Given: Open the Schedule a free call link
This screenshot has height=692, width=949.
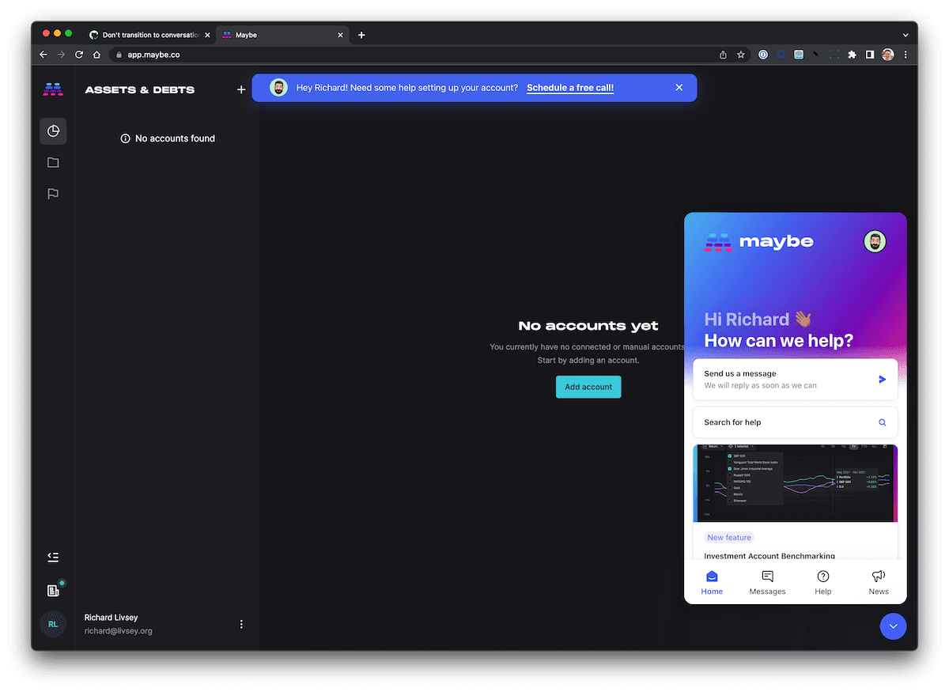Looking at the screenshot, I should pyautogui.click(x=570, y=88).
